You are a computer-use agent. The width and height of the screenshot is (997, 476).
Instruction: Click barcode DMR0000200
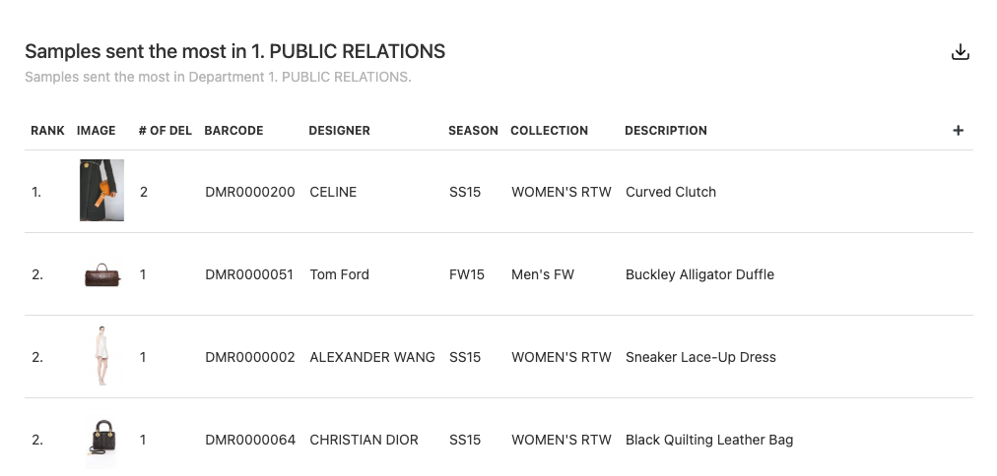pos(250,192)
